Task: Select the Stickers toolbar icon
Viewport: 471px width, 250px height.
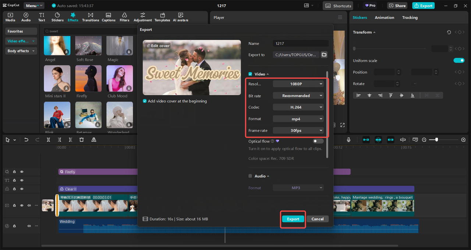Action: click(57, 17)
